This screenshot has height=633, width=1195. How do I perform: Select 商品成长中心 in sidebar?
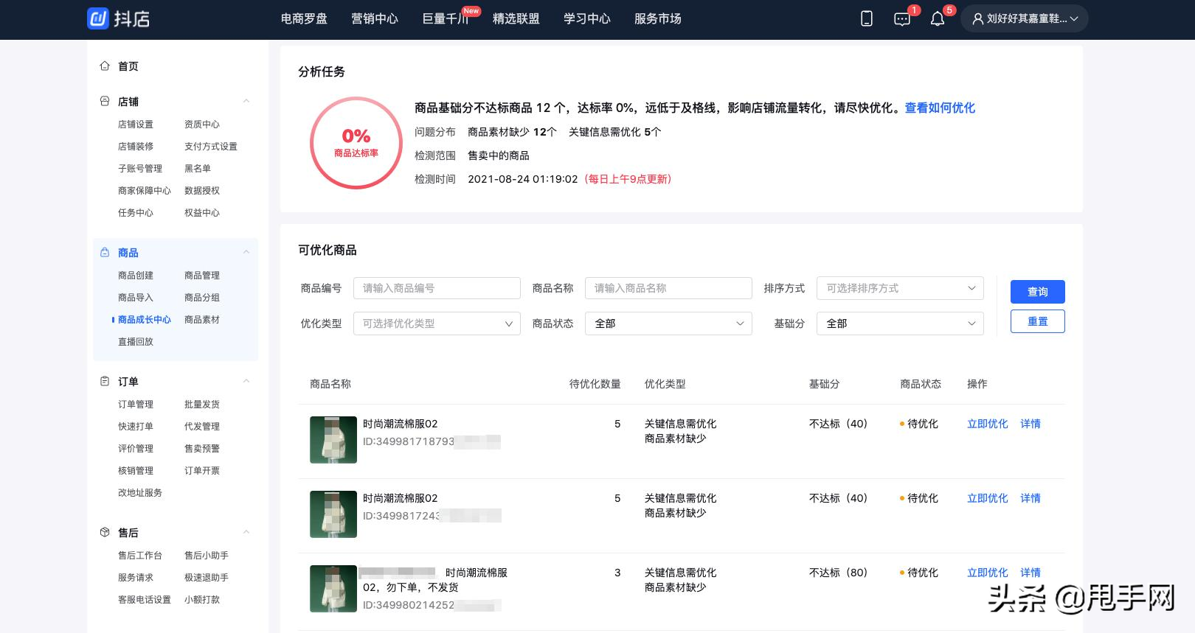(x=145, y=320)
